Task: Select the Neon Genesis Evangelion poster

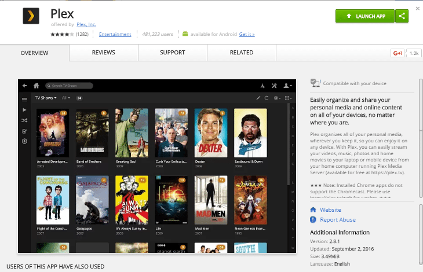Action: pyautogui.click(x=251, y=200)
